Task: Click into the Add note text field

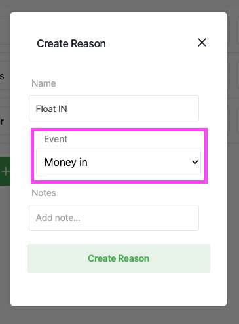Action: coord(114,218)
